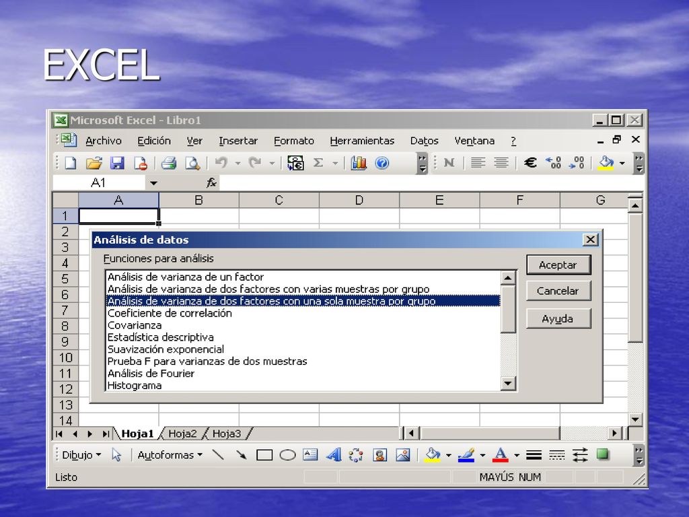Click the Cancelar button

[x=558, y=291]
